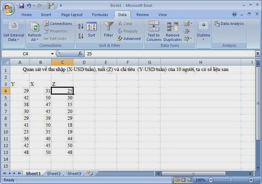
Task: Zoom in with the plus button
Action: coord(251,180)
